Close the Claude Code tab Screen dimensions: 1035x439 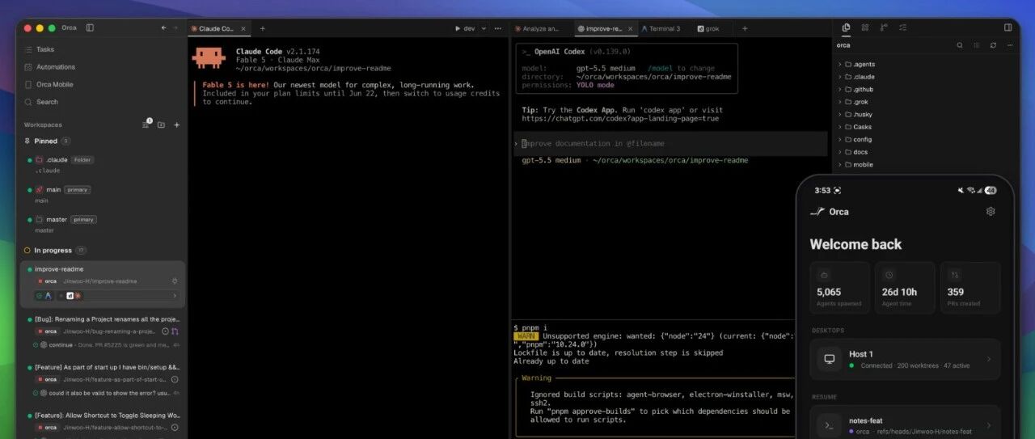tap(243, 28)
